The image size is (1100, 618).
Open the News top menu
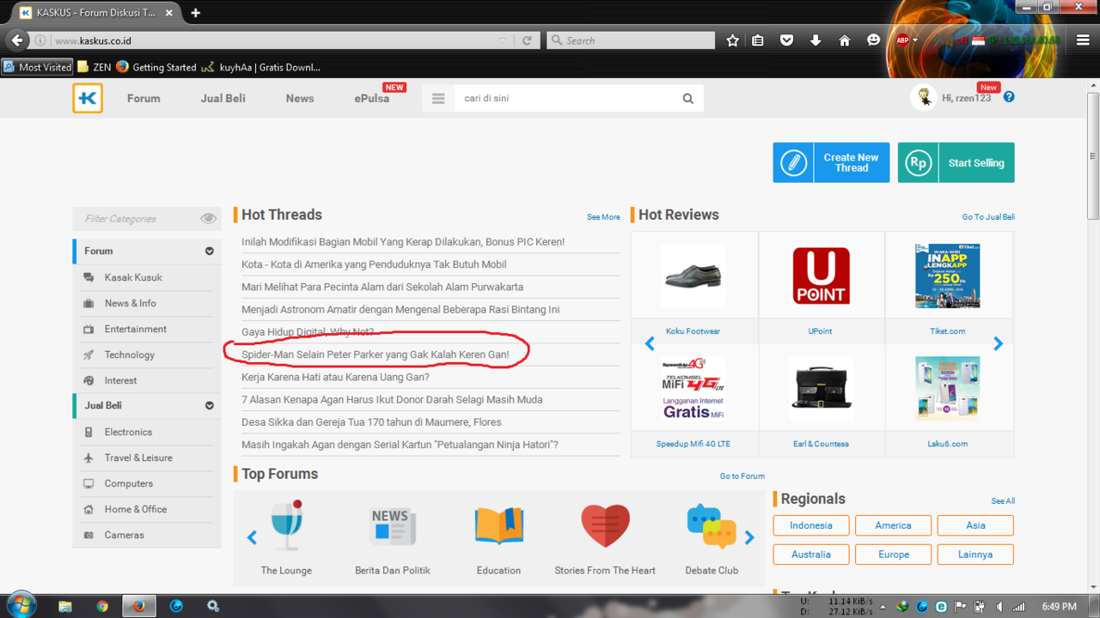[300, 99]
